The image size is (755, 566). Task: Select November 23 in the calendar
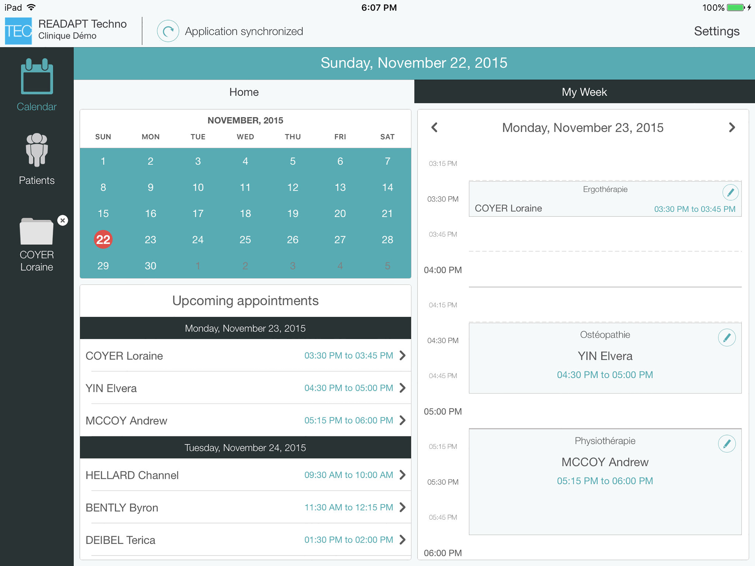coord(151,240)
